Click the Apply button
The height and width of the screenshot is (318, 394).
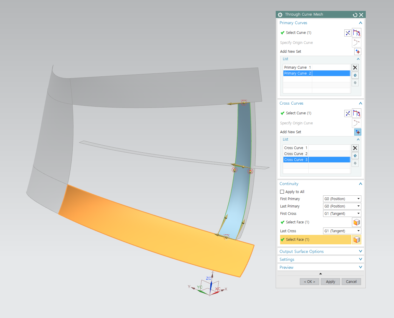(330, 281)
